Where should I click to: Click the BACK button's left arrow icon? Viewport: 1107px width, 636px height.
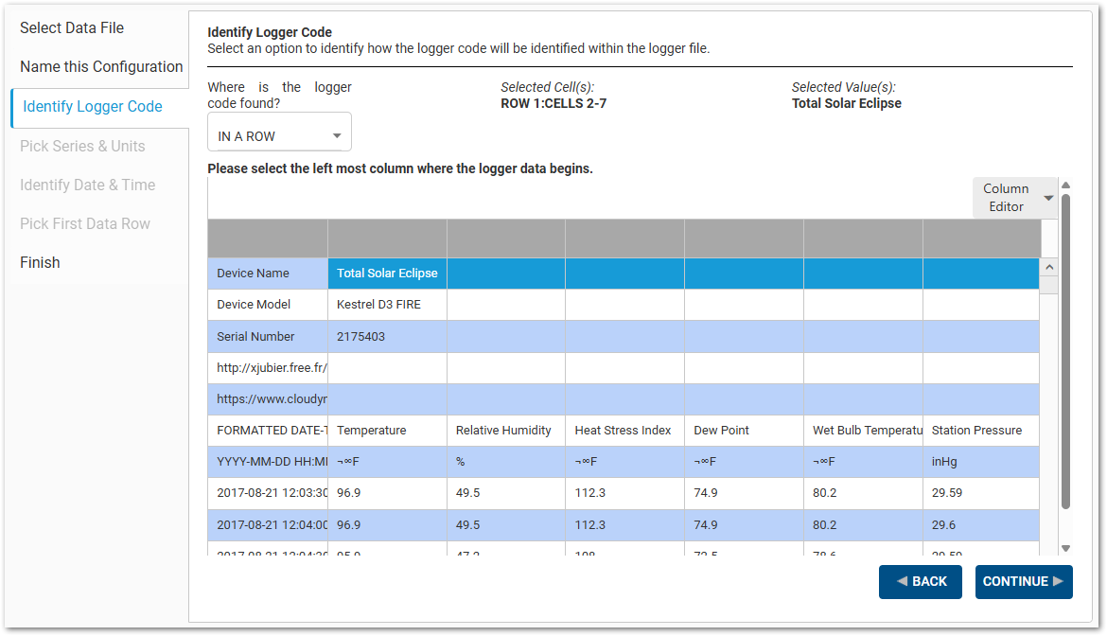coord(901,581)
